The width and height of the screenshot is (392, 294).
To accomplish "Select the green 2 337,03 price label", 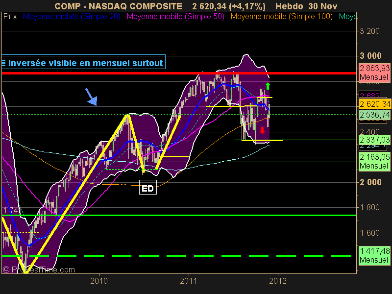I will pyautogui.click(x=374, y=140).
